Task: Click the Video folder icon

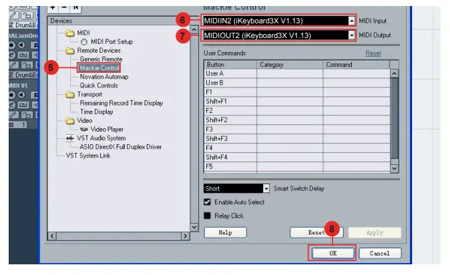Action: pyautogui.click(x=69, y=121)
